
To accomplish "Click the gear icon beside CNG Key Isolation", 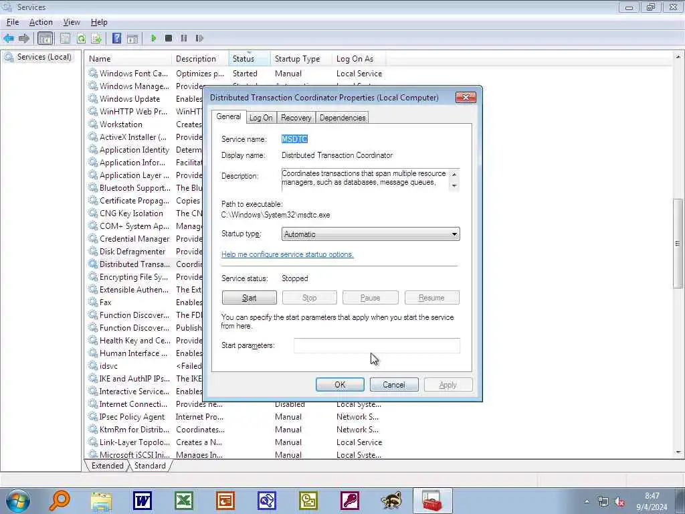I will tap(93, 213).
